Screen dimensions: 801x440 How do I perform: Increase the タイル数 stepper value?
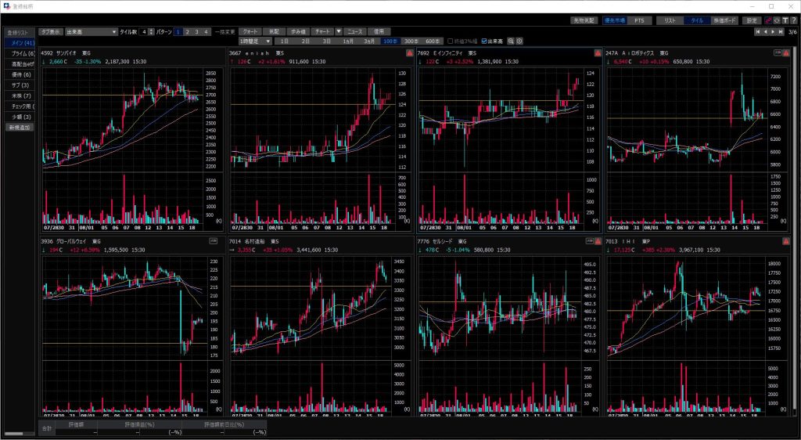tap(151, 30)
